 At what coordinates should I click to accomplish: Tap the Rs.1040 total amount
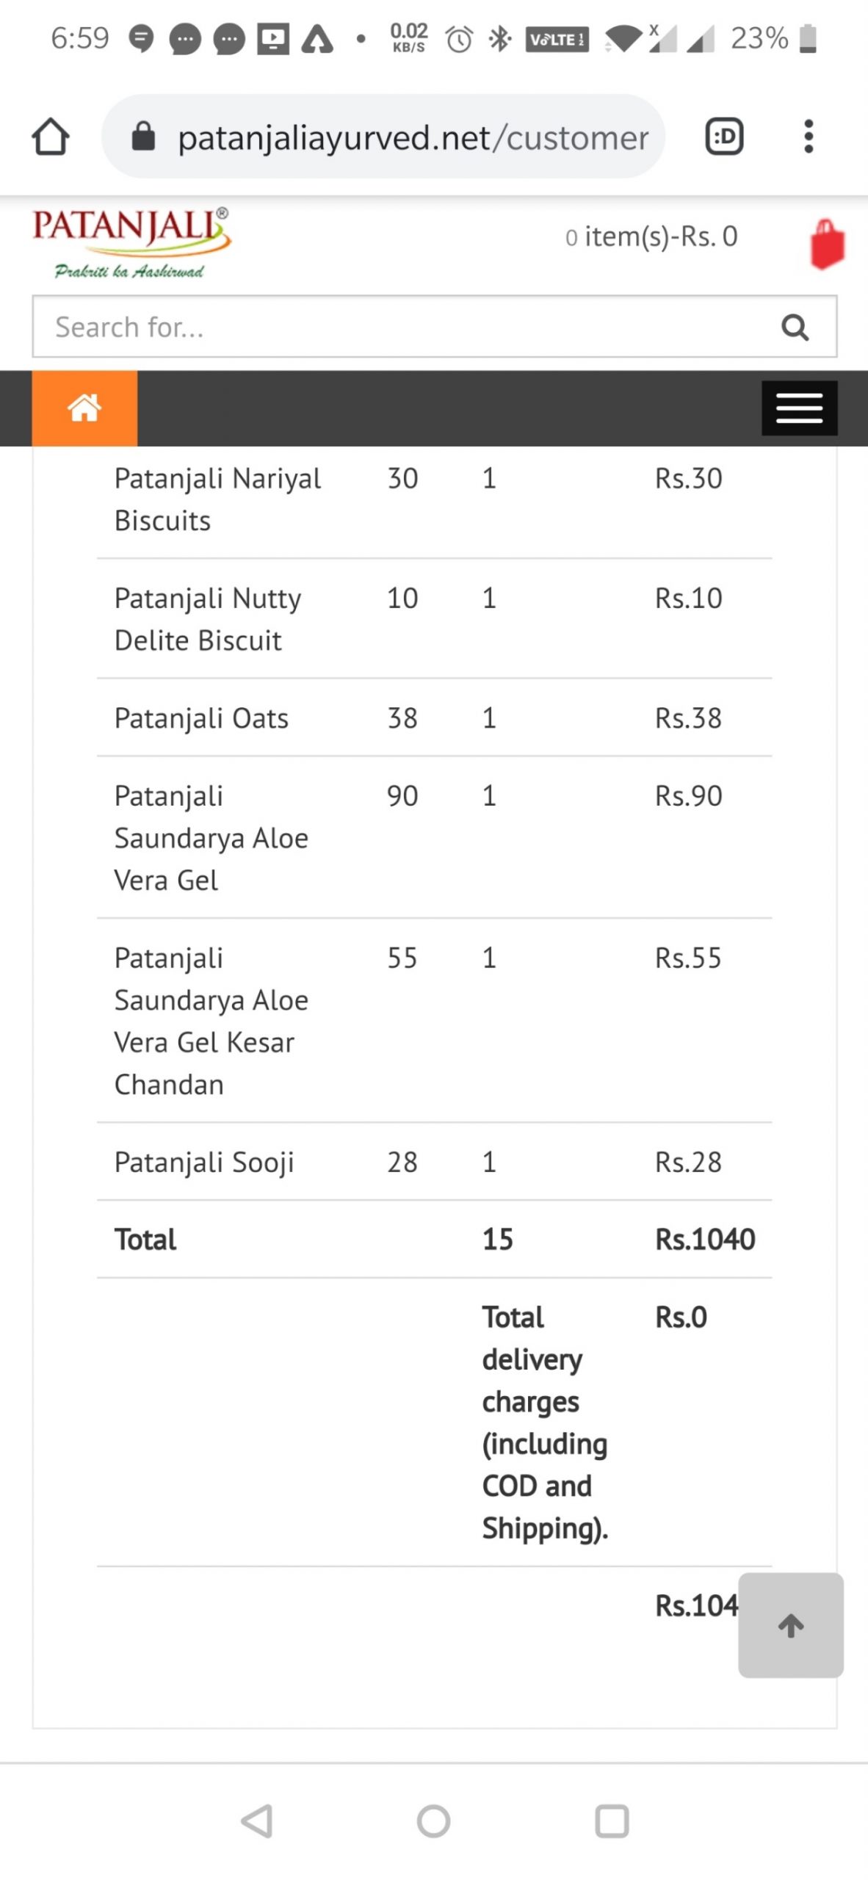tap(705, 1240)
